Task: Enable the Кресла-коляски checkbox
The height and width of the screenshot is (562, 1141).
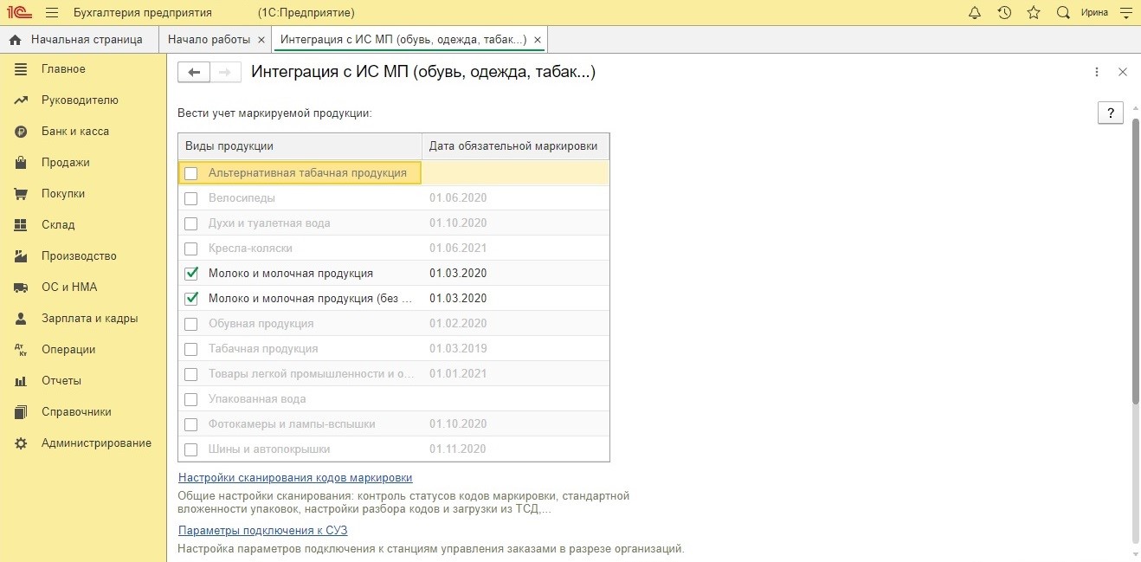Action: 191,249
